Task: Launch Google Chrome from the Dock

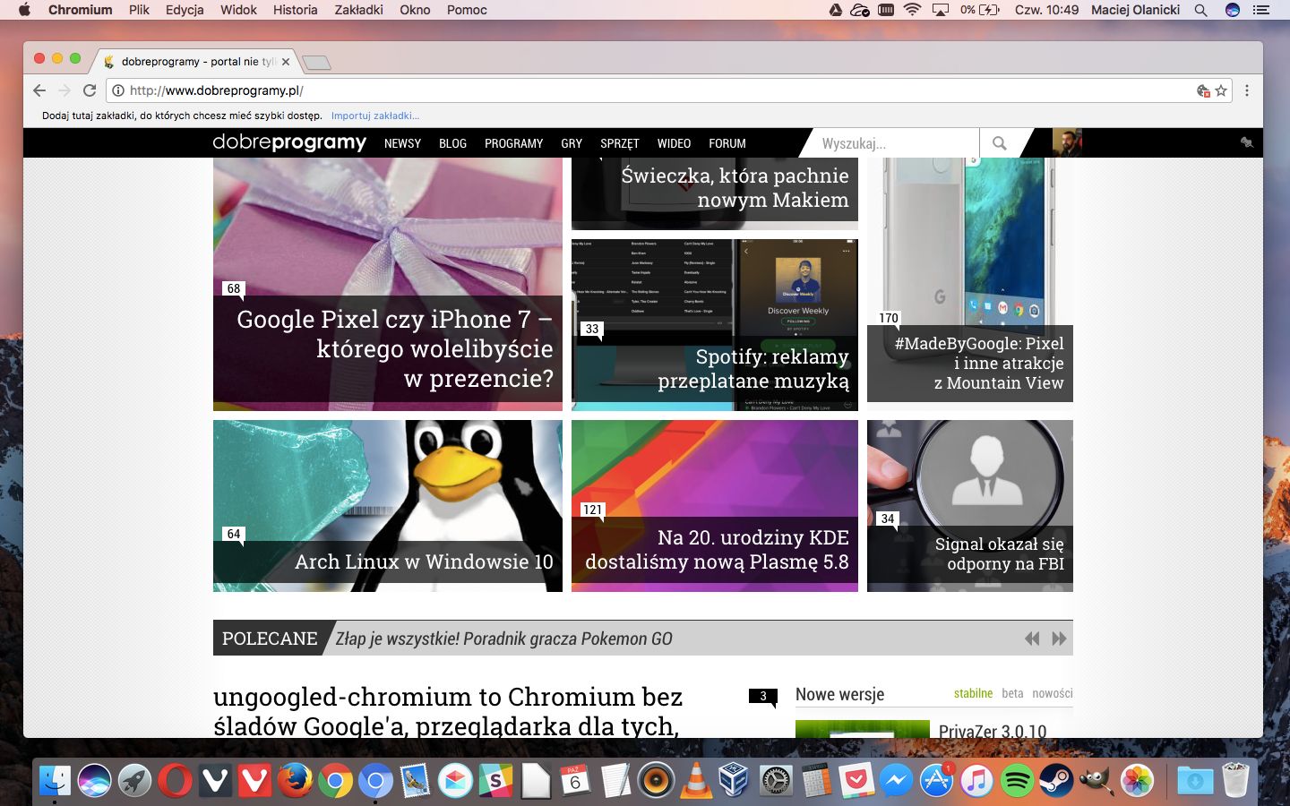Action: coord(335,781)
